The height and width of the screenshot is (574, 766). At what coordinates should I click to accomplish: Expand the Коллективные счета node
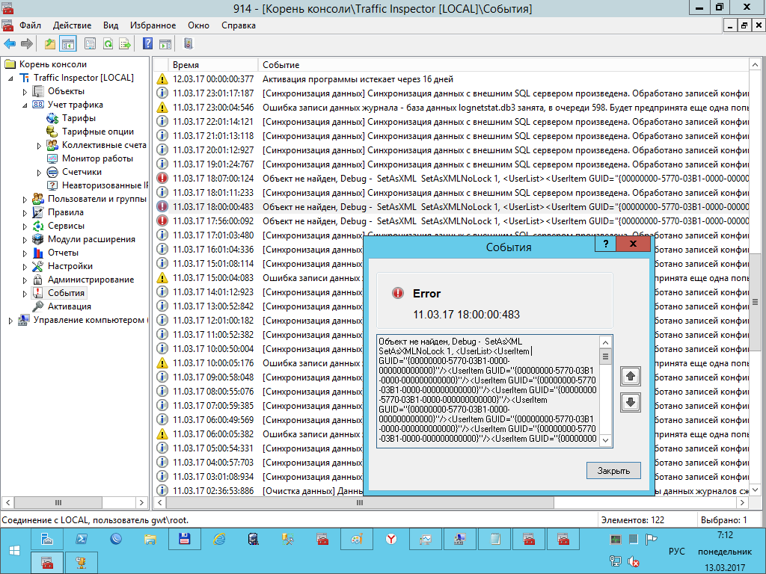pos(39,146)
